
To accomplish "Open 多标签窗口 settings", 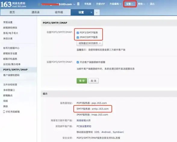I will pyautogui.click(x=9, y=90).
